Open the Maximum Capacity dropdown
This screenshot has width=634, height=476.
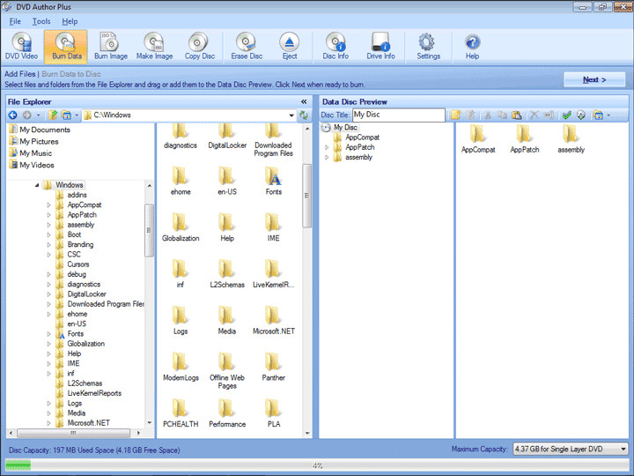point(623,449)
